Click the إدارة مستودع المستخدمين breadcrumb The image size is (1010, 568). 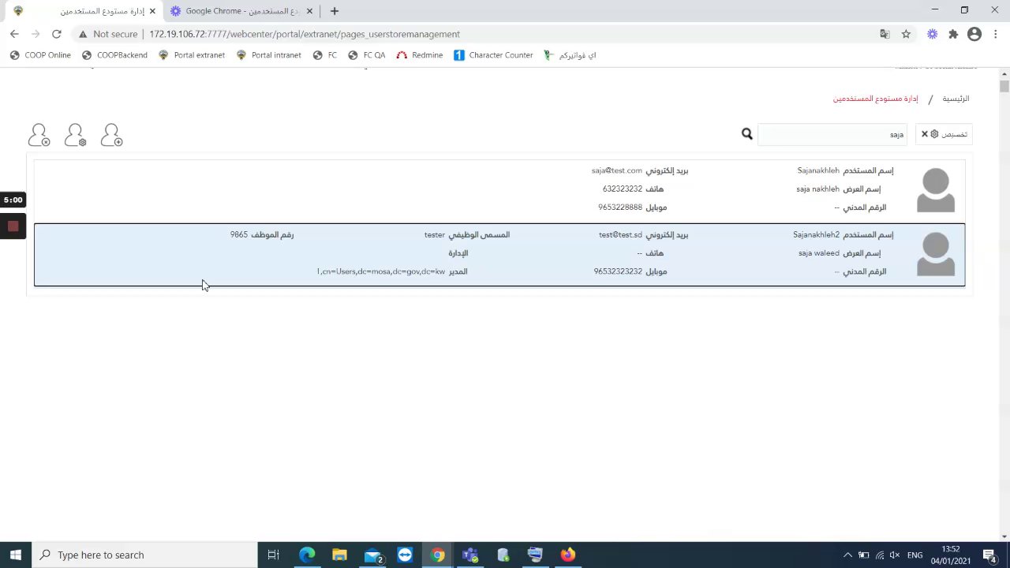(x=875, y=99)
